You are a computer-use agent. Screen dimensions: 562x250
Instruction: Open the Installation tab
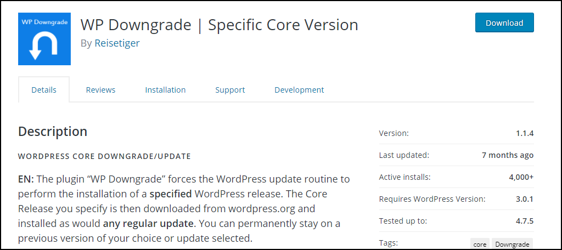click(x=165, y=90)
